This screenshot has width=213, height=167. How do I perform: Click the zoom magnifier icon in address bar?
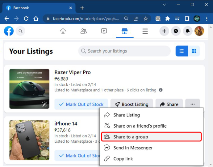(x=126, y=18)
